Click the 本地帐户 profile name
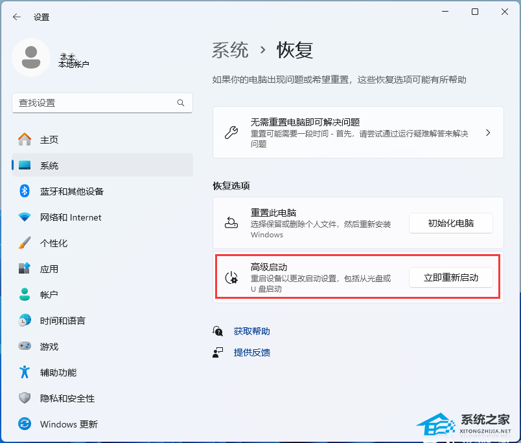Screen dimensions: 521x443 [73, 63]
